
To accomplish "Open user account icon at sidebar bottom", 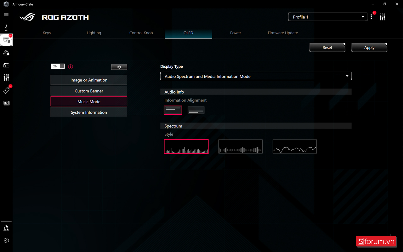I will tap(6, 228).
